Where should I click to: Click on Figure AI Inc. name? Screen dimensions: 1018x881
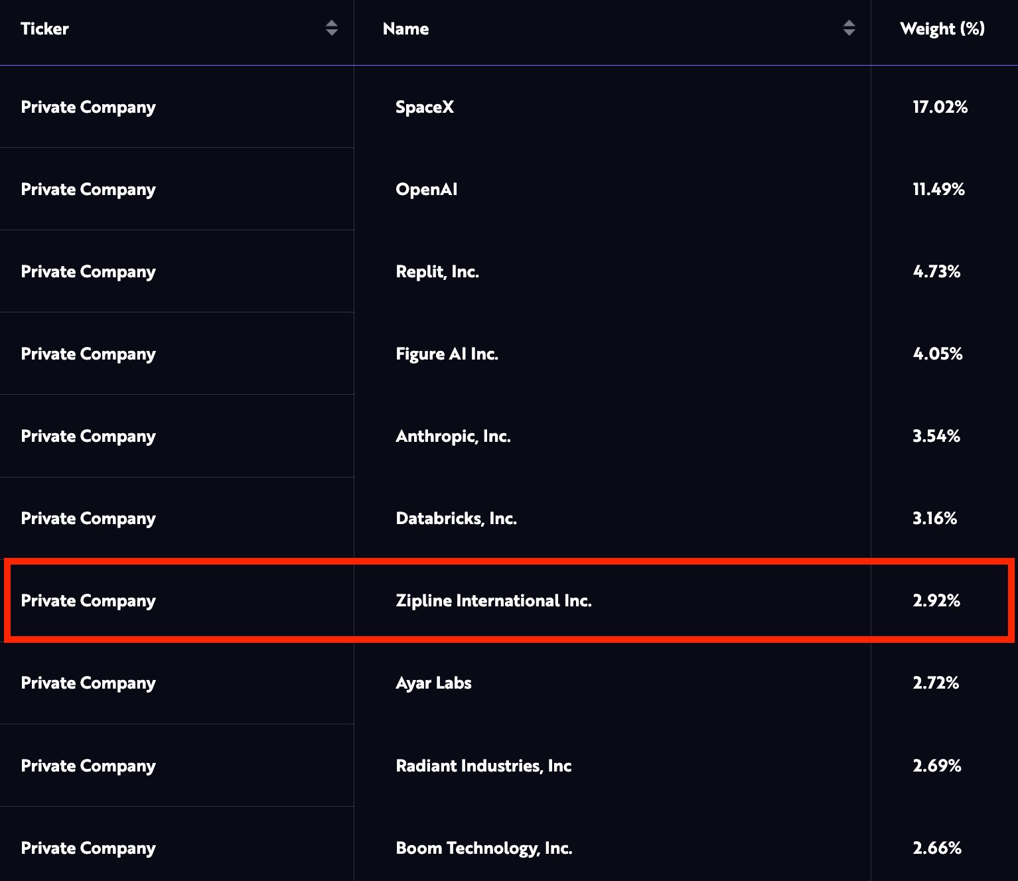click(x=447, y=354)
